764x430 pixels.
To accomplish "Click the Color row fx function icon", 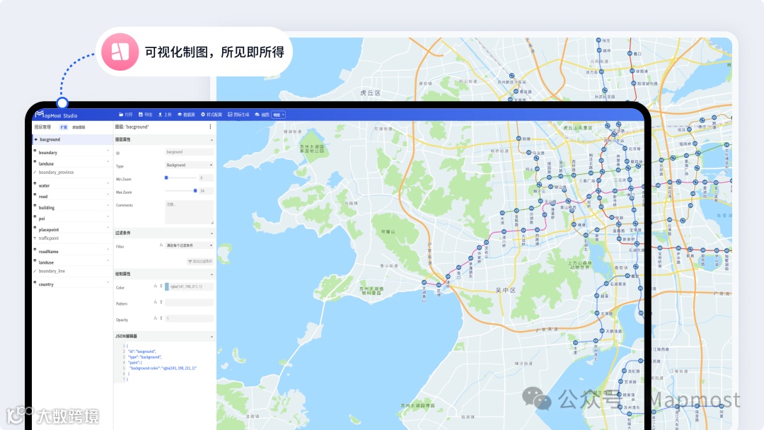I will pyautogui.click(x=156, y=286).
